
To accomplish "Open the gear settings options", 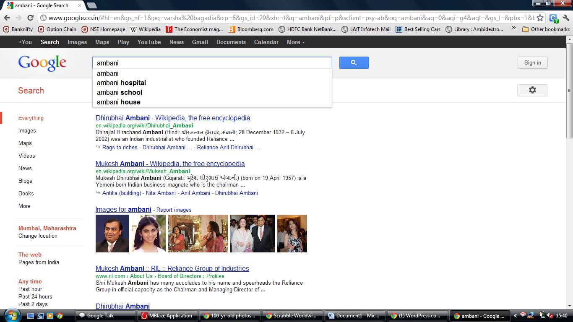I will pos(532,90).
